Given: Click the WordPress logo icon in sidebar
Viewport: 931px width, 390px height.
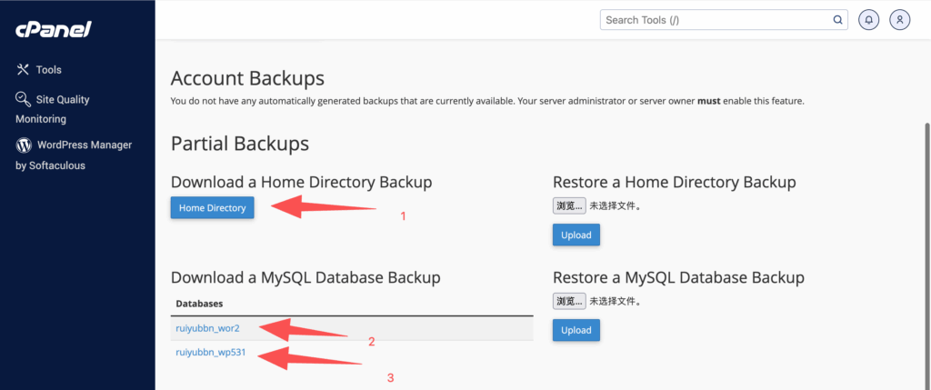Looking at the screenshot, I should 24,145.
